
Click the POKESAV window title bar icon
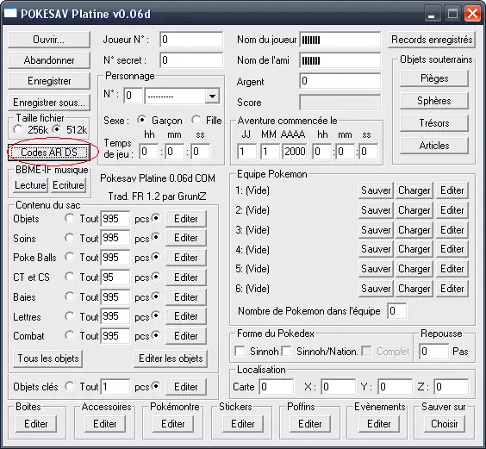[10, 13]
